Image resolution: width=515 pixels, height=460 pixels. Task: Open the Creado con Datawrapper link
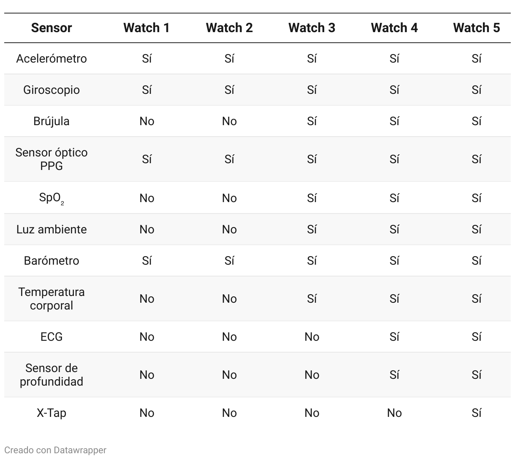point(55,450)
